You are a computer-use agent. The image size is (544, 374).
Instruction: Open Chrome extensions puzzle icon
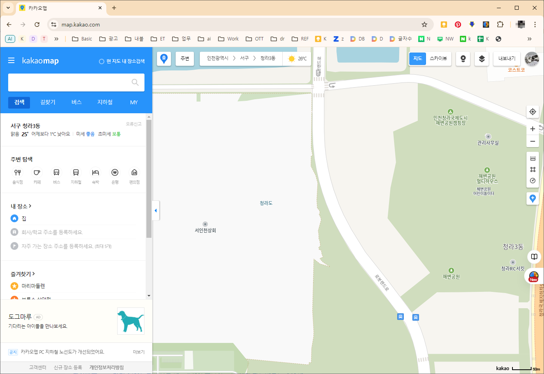click(x=500, y=25)
